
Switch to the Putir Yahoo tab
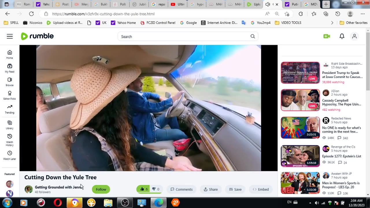(x=291, y=4)
